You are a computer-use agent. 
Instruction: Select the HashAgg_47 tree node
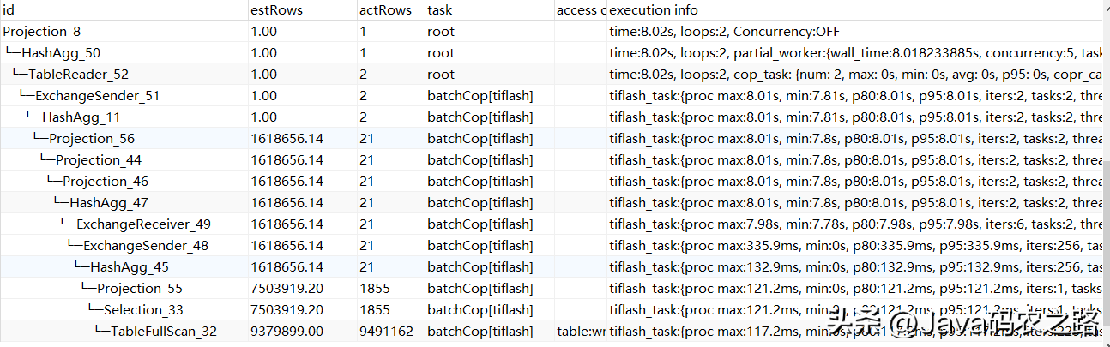pos(109,203)
